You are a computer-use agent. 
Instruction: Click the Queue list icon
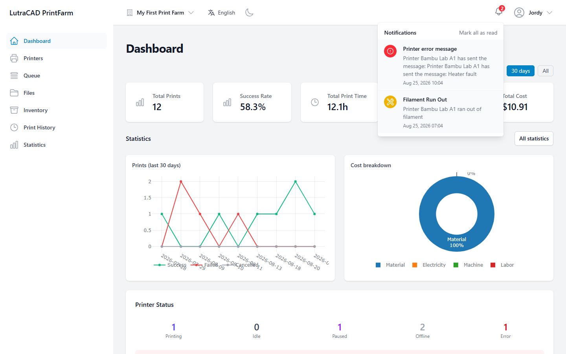[14, 76]
